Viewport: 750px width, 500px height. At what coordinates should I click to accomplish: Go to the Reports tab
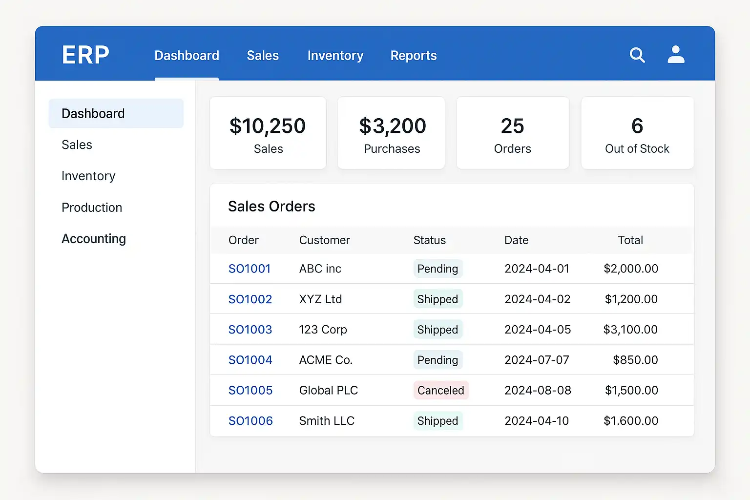tap(414, 56)
